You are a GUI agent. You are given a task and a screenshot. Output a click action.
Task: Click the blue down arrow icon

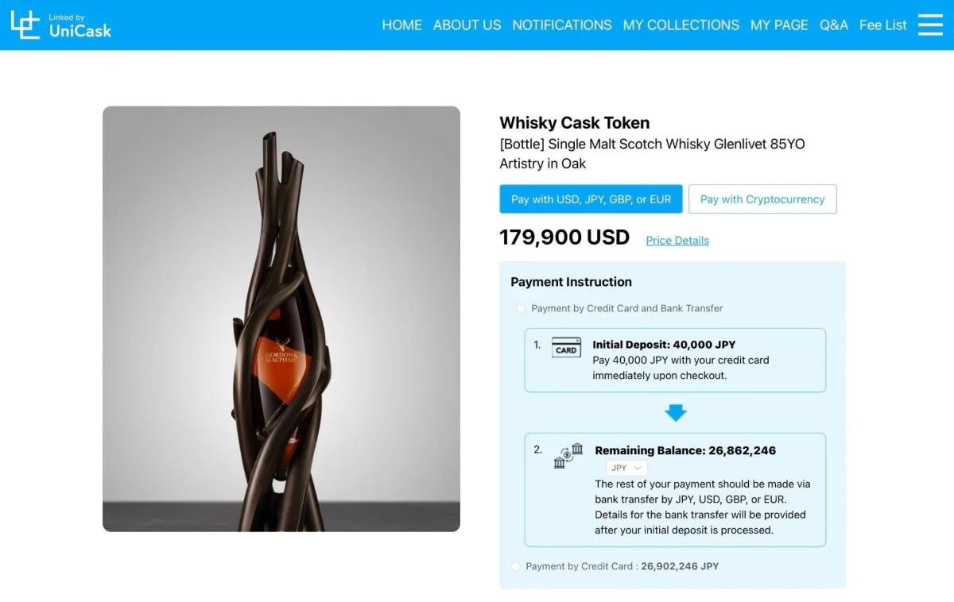(x=675, y=413)
